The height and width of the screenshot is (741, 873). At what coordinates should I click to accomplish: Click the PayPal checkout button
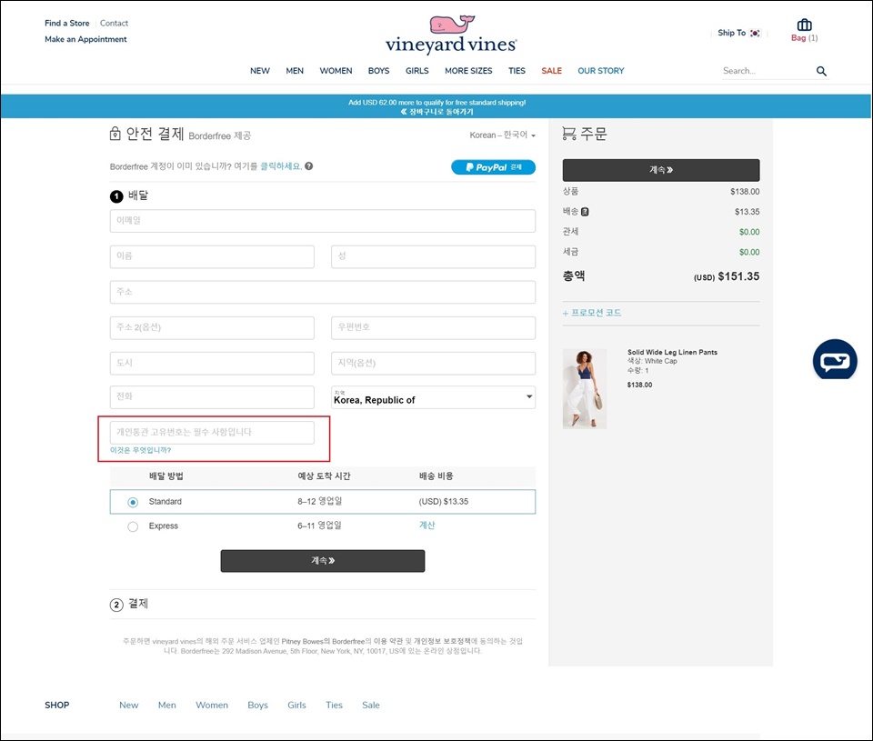pyautogui.click(x=493, y=167)
